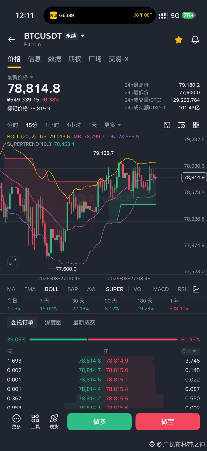Expand the 更多 intervals dropdown
This screenshot has width=207, height=451.
[112, 125]
